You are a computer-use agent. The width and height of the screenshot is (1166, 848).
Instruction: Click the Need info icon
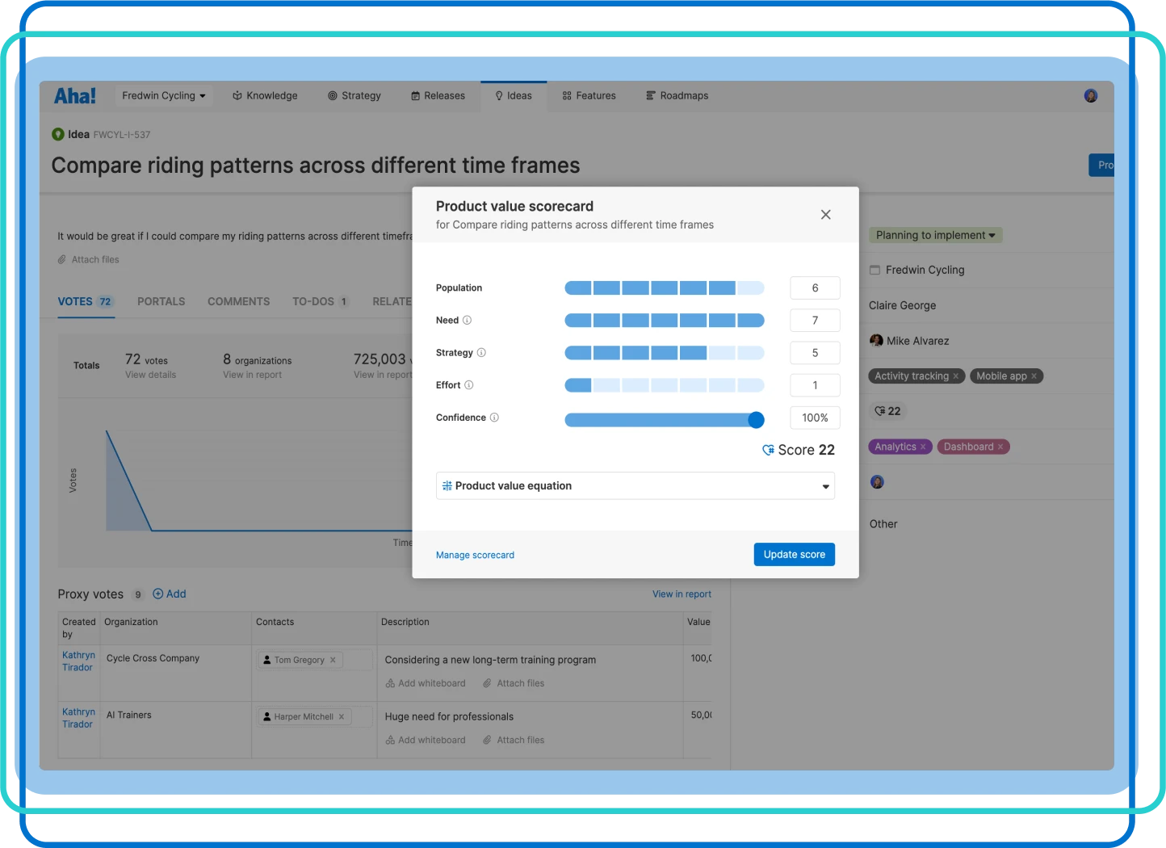click(467, 321)
